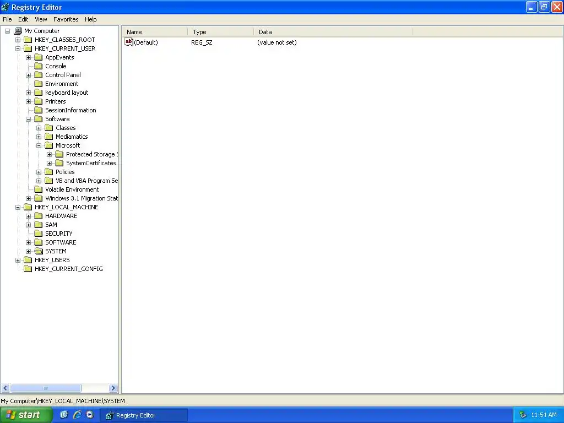564x423 pixels.
Task: Click the Environment folder icon
Action: point(38,84)
